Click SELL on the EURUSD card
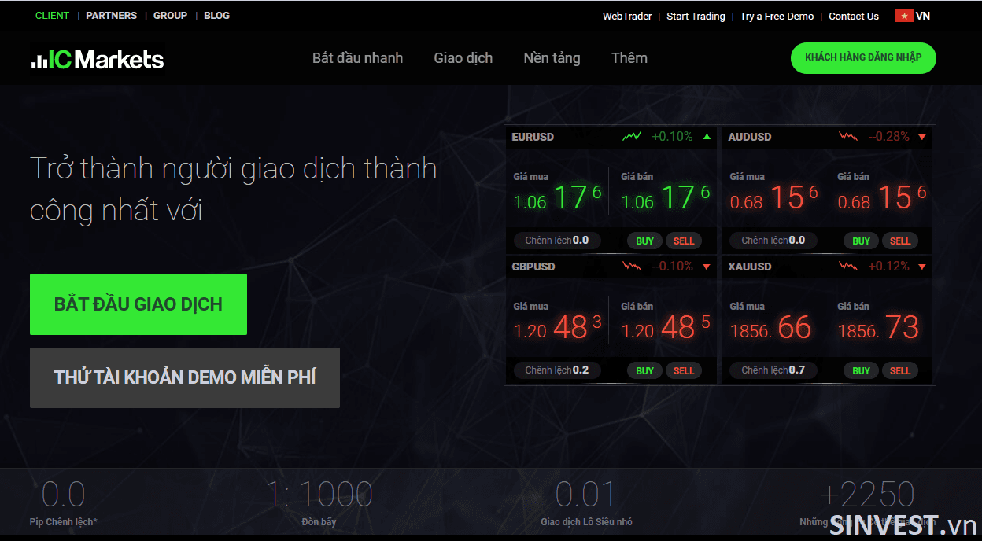Screen dimensions: 982x541 [x=684, y=241]
